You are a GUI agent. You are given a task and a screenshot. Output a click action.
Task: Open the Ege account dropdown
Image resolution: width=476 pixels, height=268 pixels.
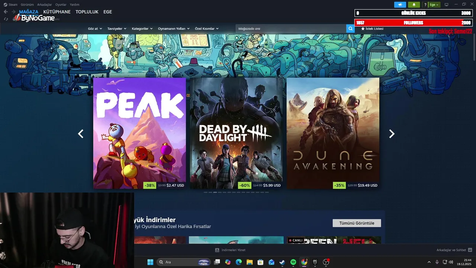434,5
